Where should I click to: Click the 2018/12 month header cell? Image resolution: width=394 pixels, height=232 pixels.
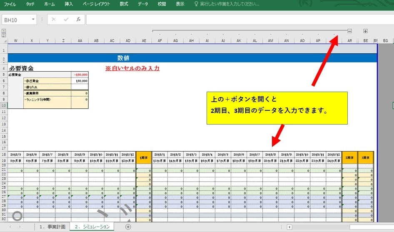pos(127,155)
